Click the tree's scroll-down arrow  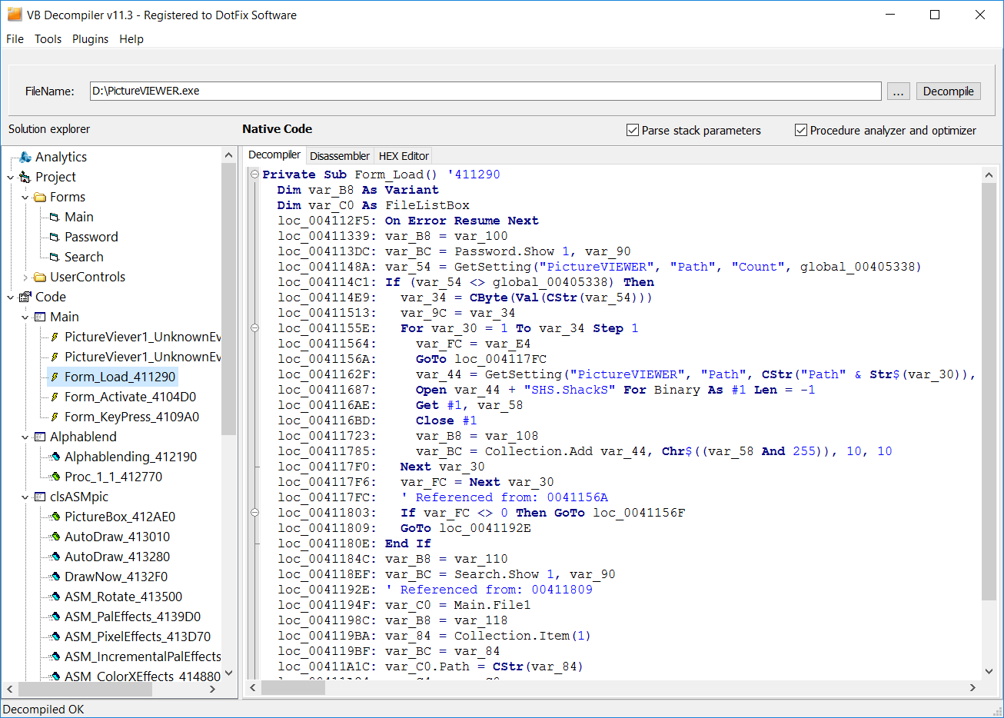coord(228,673)
